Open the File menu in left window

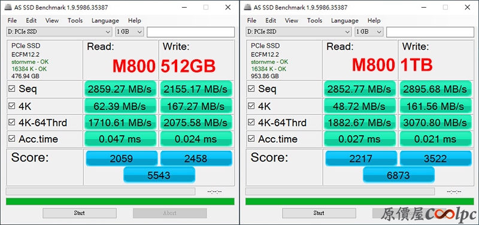click(12, 20)
